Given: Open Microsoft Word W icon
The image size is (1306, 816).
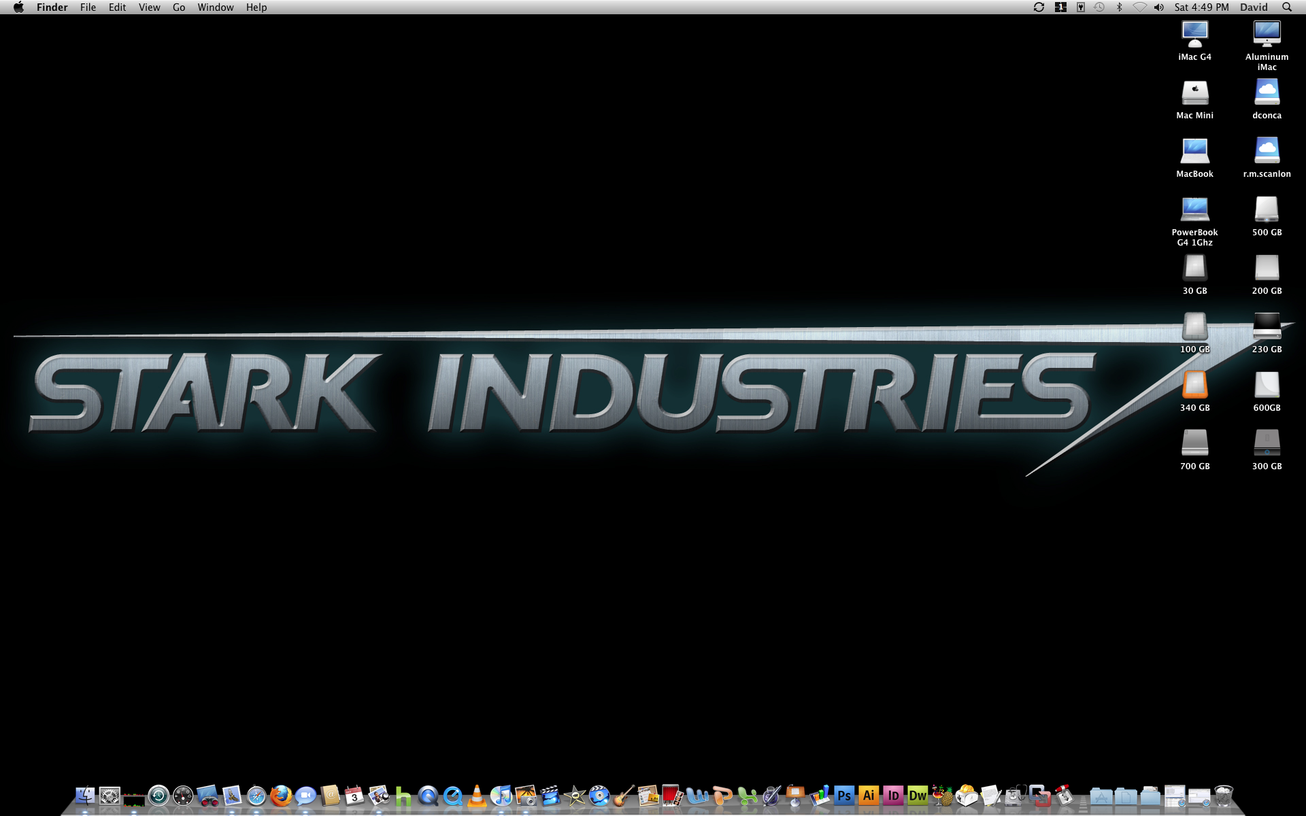Looking at the screenshot, I should pos(697,795).
